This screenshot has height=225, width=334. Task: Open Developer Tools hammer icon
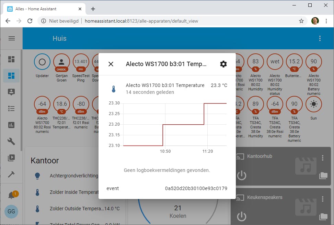pyautogui.click(x=11, y=174)
